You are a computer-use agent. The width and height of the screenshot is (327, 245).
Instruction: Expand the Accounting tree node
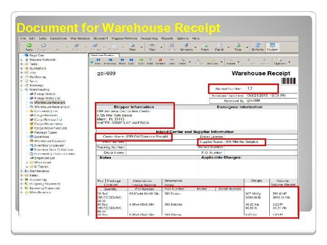pos(21,180)
